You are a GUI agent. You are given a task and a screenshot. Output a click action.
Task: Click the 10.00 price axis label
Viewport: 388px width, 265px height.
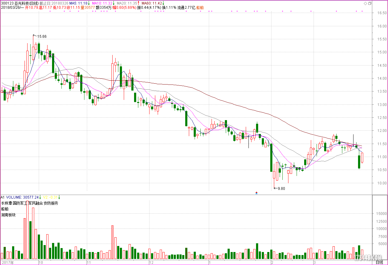click(382, 183)
